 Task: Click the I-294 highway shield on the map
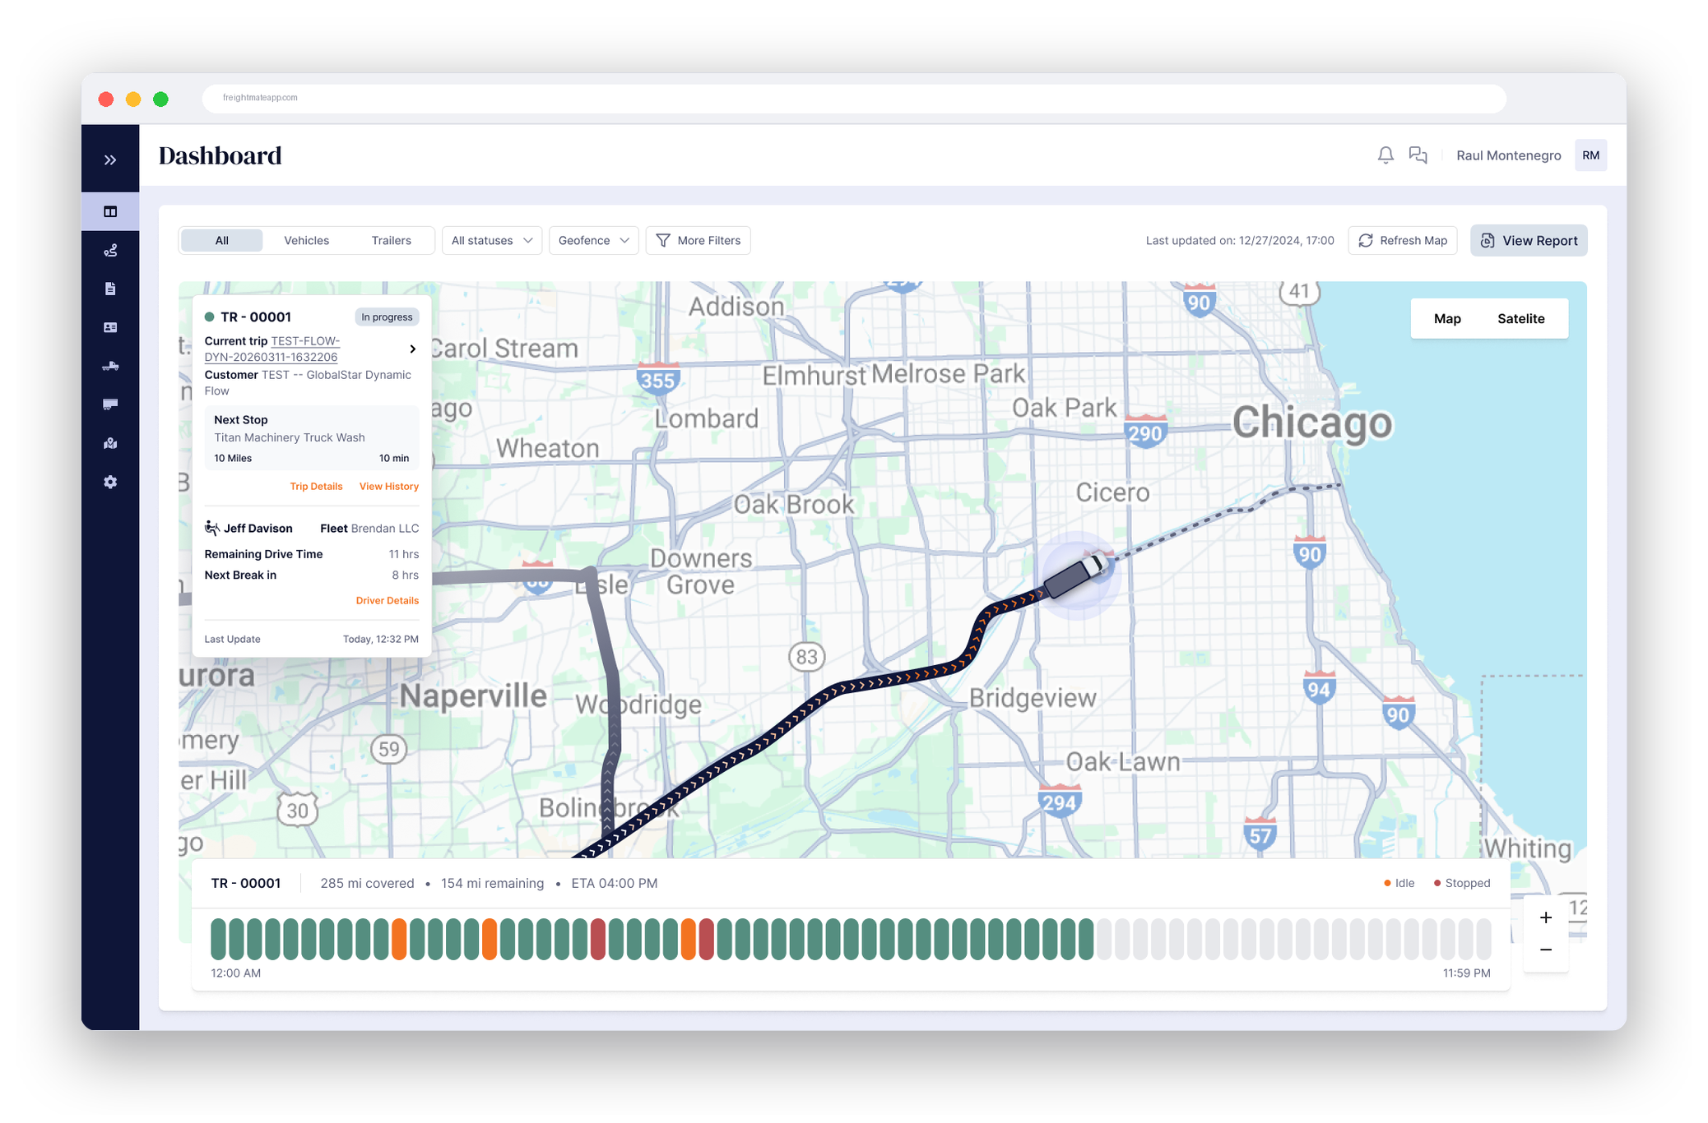(1059, 802)
